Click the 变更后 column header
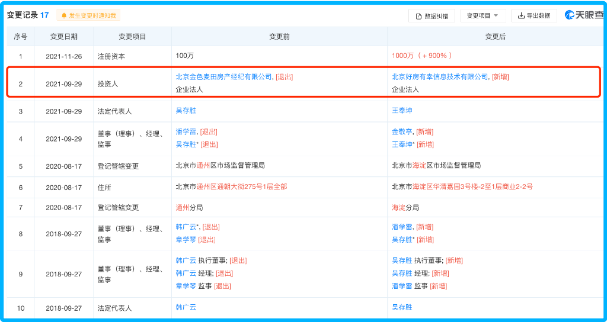607x322 pixels. click(496, 37)
